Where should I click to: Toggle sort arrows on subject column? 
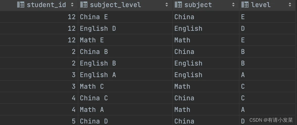(234, 5)
